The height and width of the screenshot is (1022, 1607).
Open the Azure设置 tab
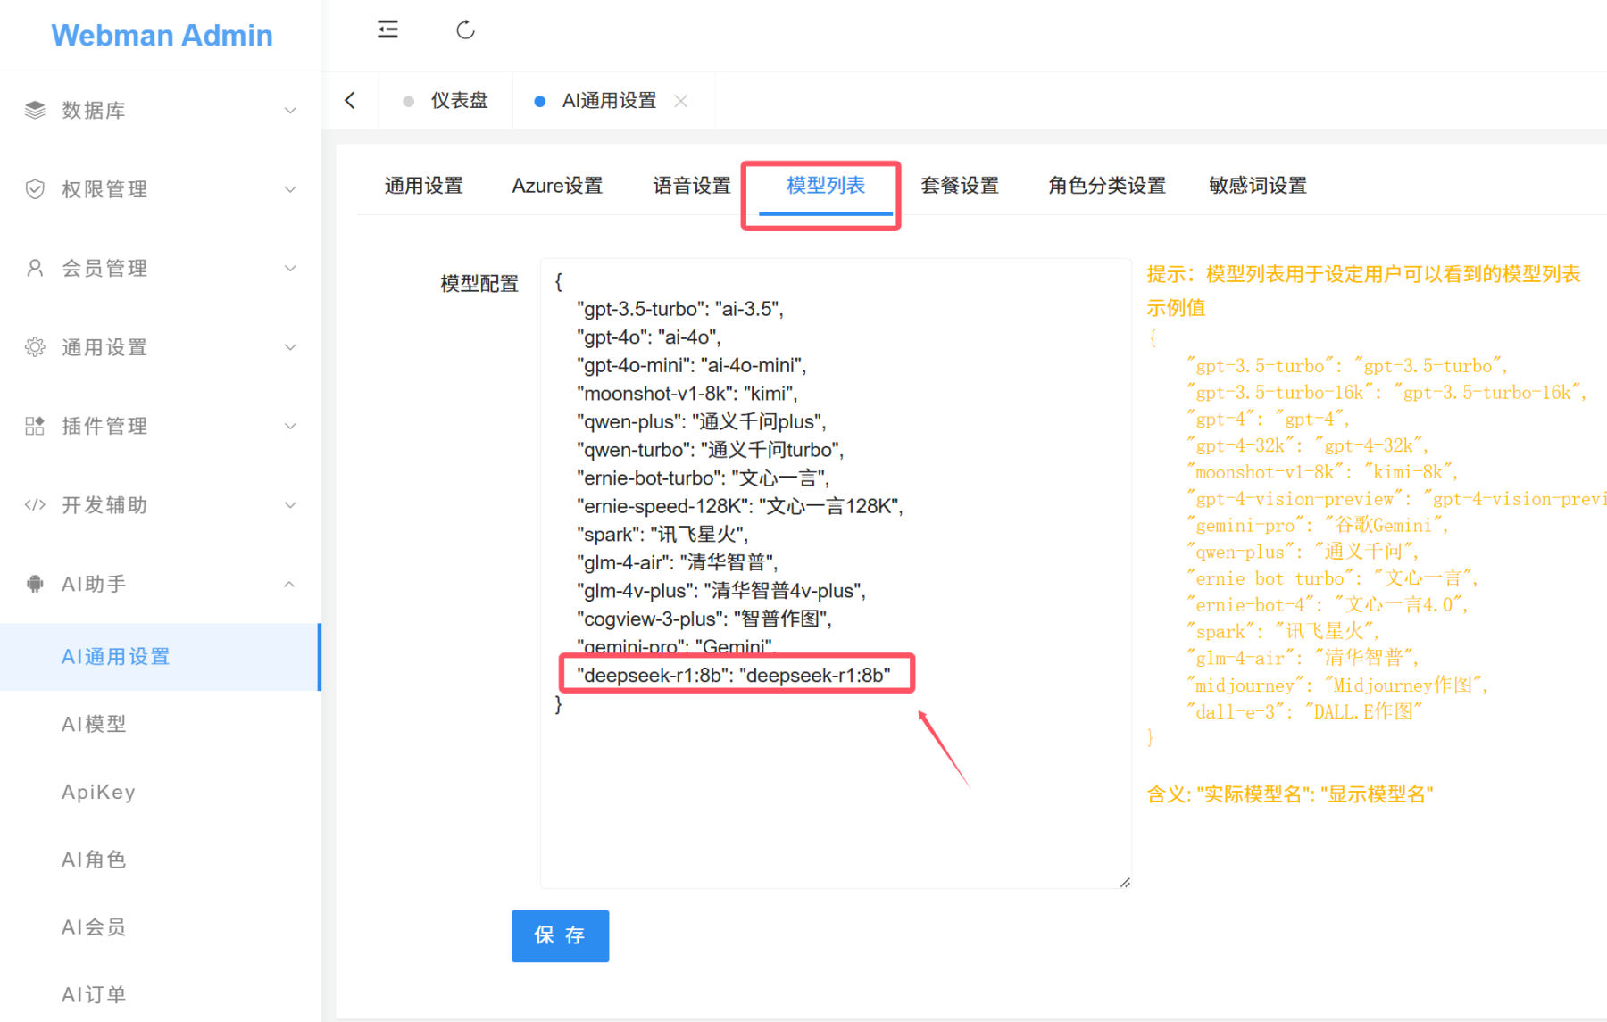click(557, 186)
